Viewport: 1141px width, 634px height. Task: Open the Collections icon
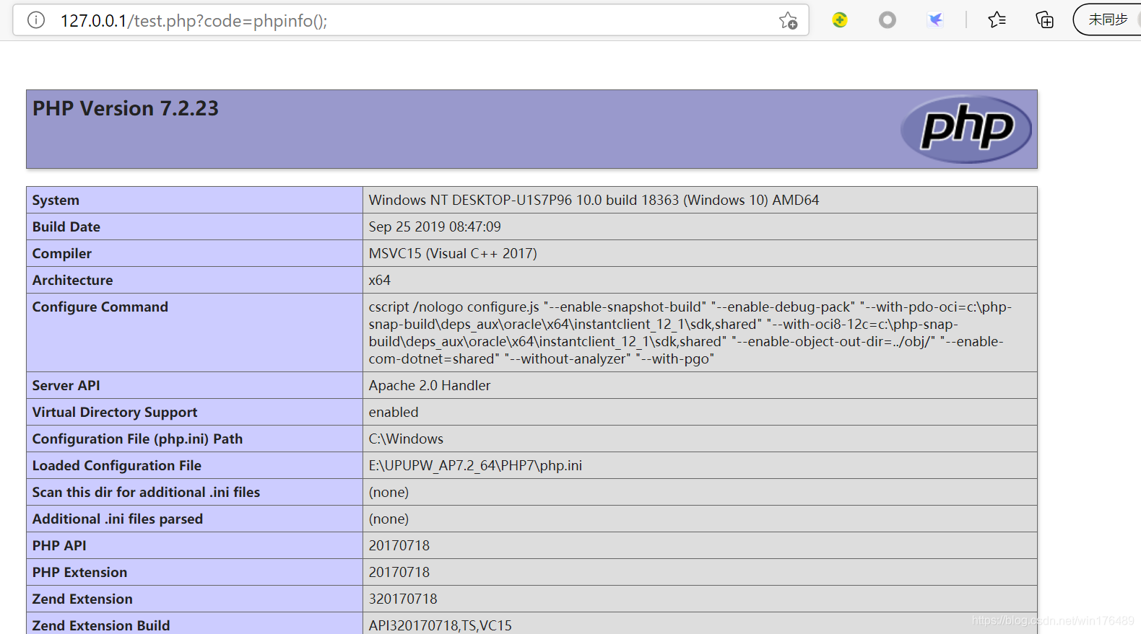[x=1044, y=20]
